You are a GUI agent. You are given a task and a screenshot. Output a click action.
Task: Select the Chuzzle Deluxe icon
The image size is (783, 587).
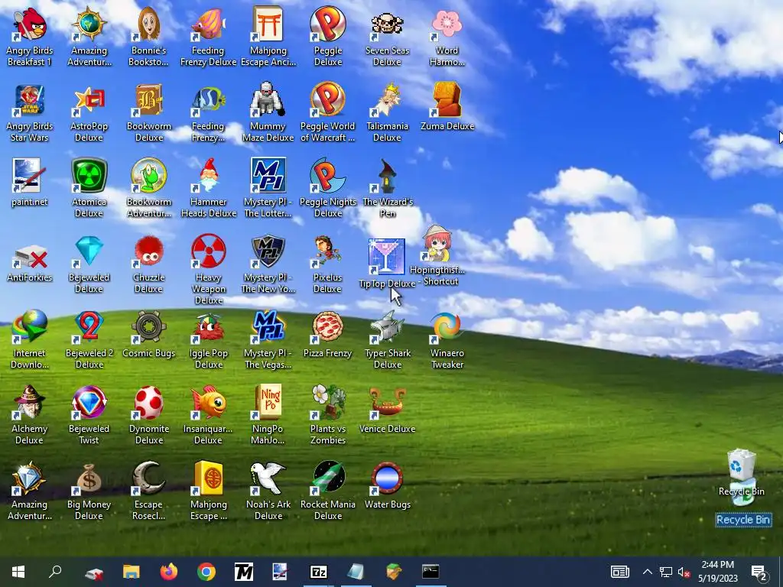pyautogui.click(x=149, y=251)
